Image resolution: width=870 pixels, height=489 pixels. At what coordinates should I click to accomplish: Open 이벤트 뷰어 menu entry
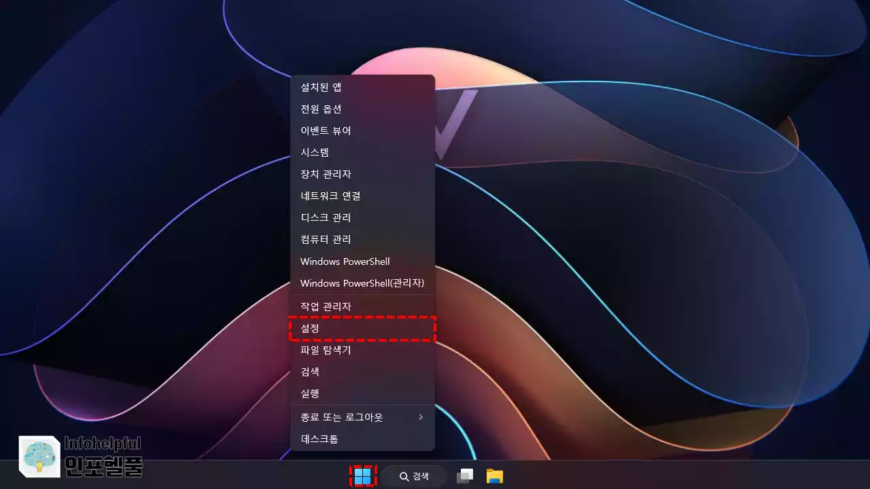362,130
